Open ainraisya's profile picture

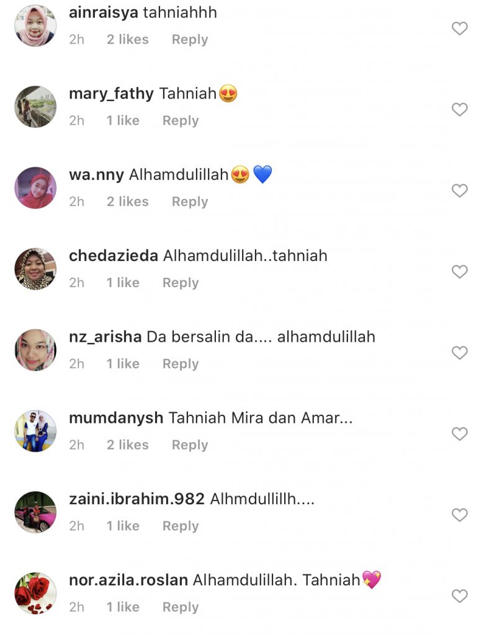point(35,26)
